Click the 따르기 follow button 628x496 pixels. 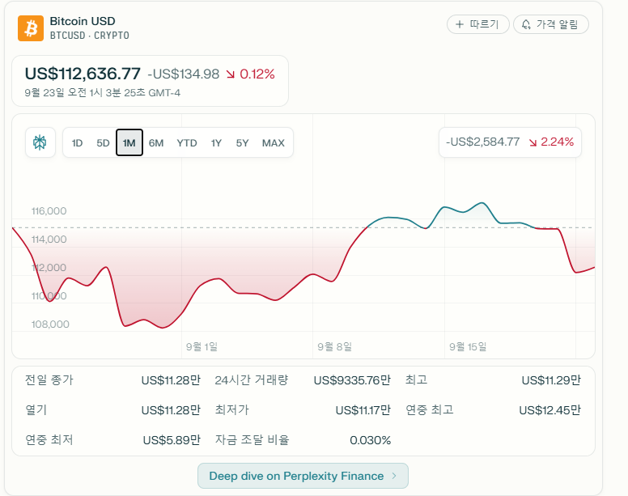coord(477,24)
